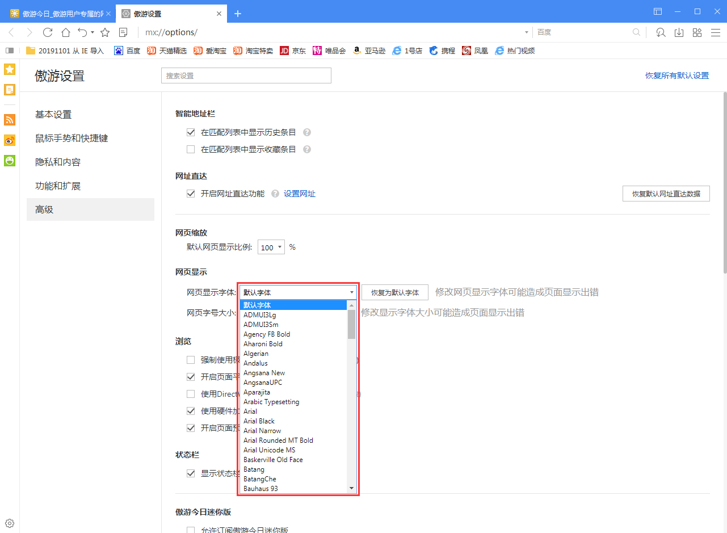
Task: Open the Downloads icon in the toolbar
Action: pyautogui.click(x=679, y=32)
